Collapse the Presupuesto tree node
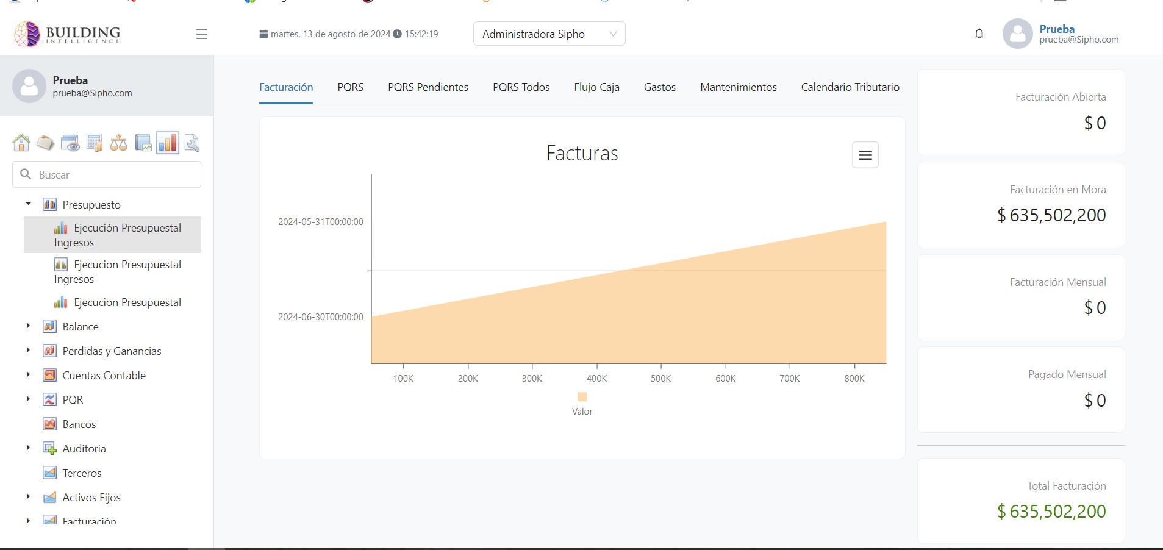Image resolution: width=1163 pixels, height=550 pixels. tap(28, 204)
